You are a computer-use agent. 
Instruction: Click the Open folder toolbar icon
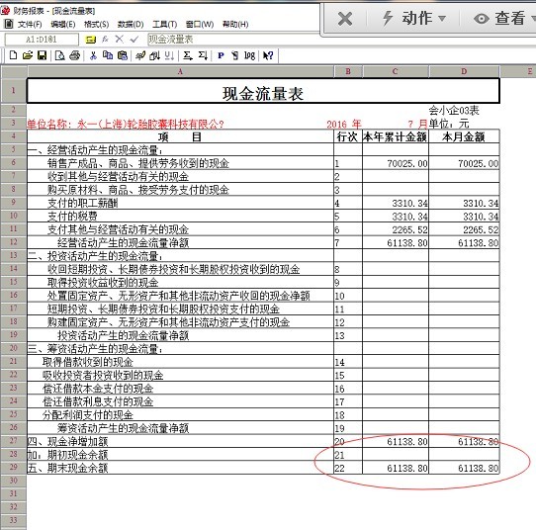coord(28,55)
